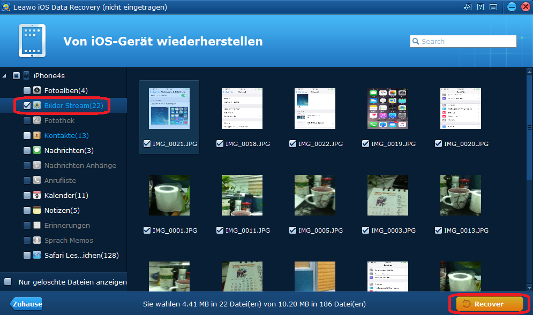Viewport: 533px width, 315px height.
Task: Select Kontakte(13) in the sidebar
Action: click(66, 135)
